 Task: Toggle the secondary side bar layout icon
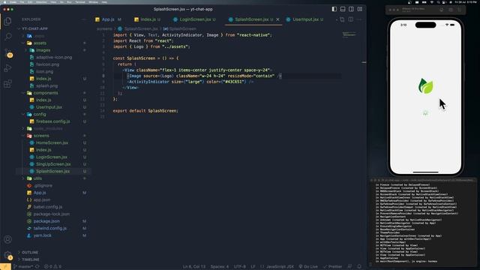(352, 9)
